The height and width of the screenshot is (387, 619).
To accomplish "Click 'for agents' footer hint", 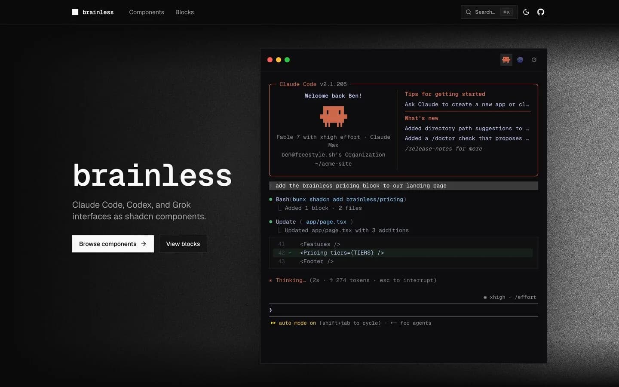I will coord(416,323).
